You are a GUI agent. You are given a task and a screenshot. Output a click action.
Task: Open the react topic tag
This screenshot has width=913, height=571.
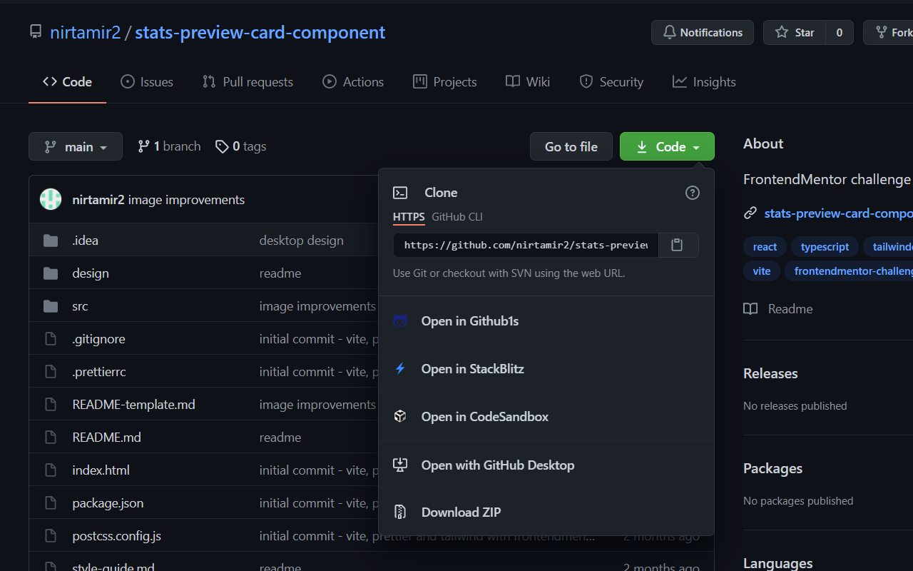[x=764, y=246]
